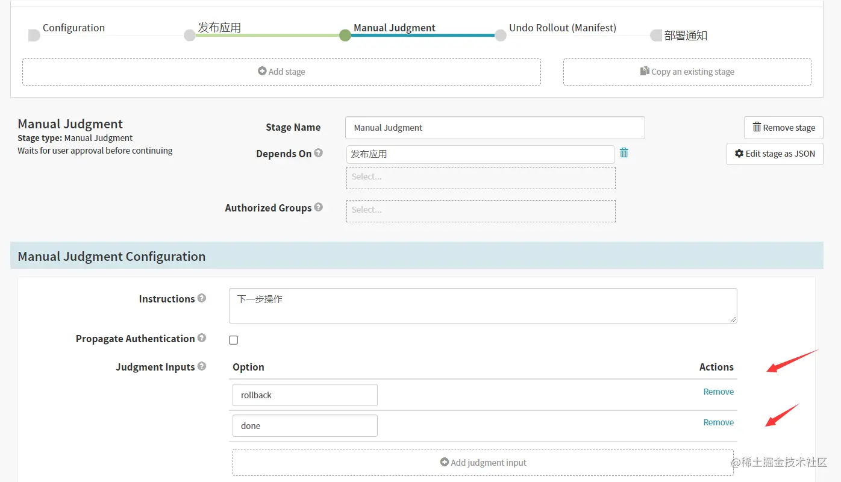841x482 pixels.
Task: Select the 发布应用 stage node
Action: (190, 36)
